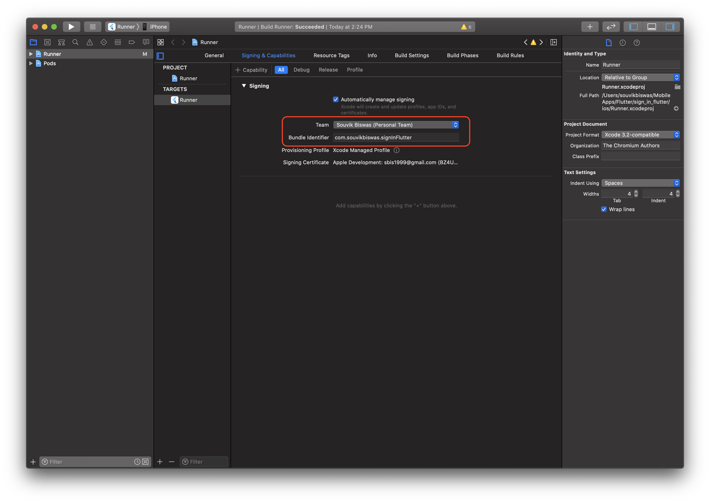Collapse the Signing section
710x503 pixels.
coord(244,86)
